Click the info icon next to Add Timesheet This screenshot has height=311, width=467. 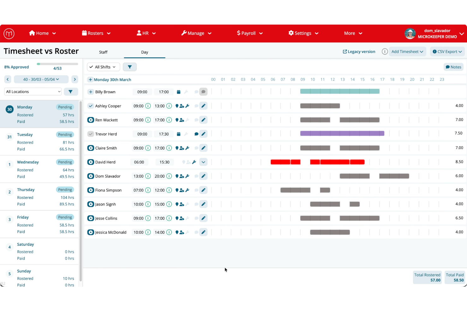pyautogui.click(x=385, y=52)
